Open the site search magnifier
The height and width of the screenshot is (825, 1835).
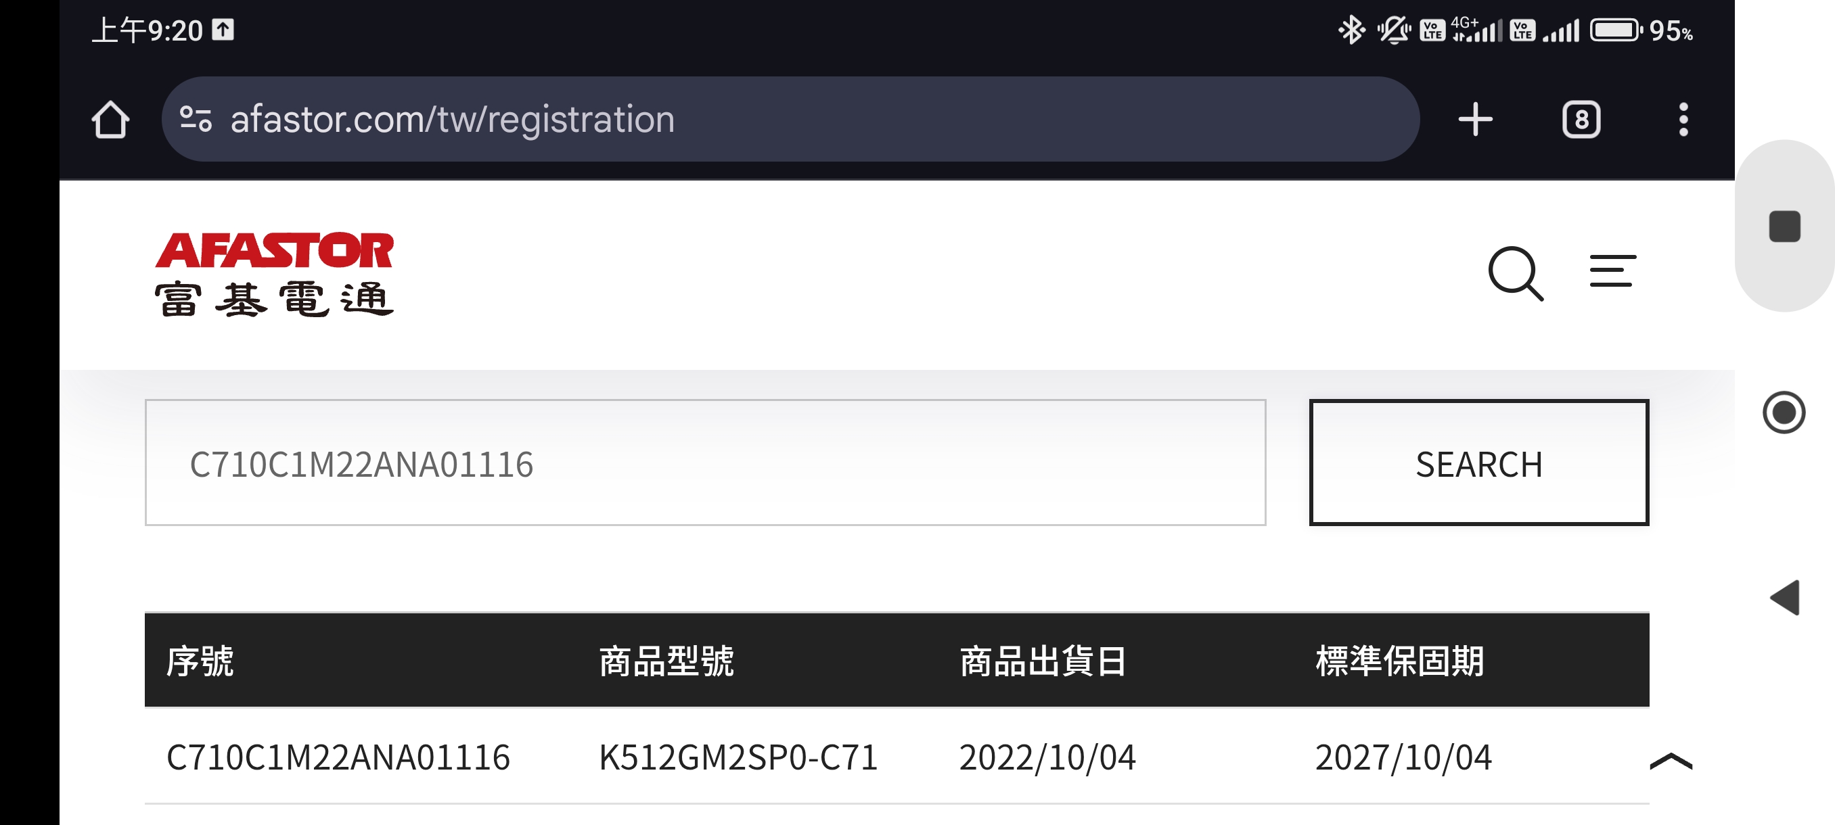(x=1516, y=273)
